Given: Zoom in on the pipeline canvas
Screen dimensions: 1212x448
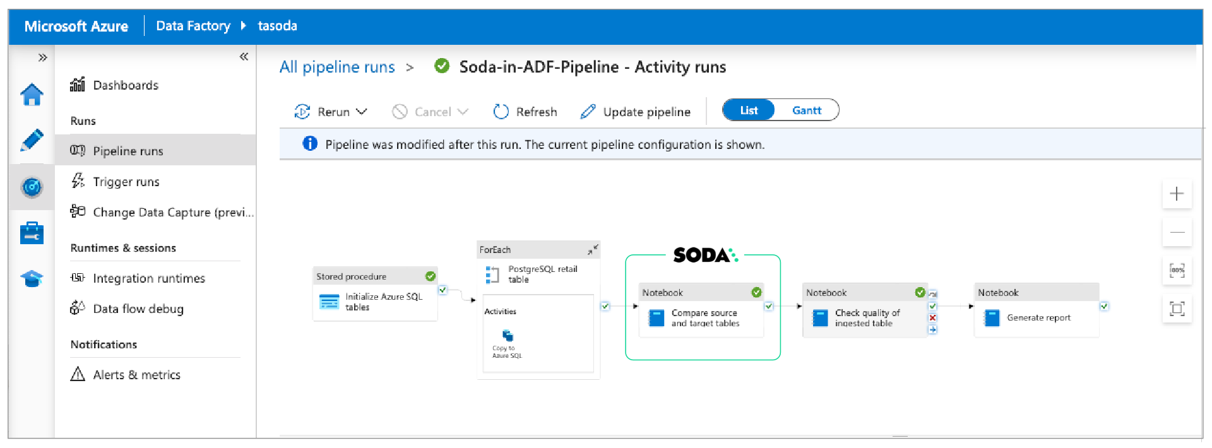Looking at the screenshot, I should point(1177,194).
